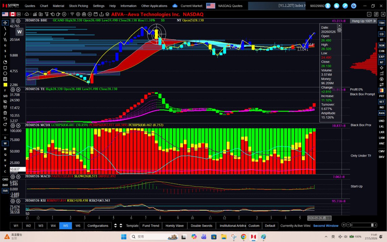Image resolution: width=387 pixels, height=242 pixels.
Task: Enable the FAR display mode
Action: 5,191
